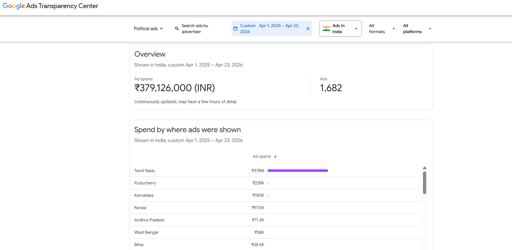Open the custom date range Apr 1, 2025 picker
512x250 pixels.
(x=270, y=29)
